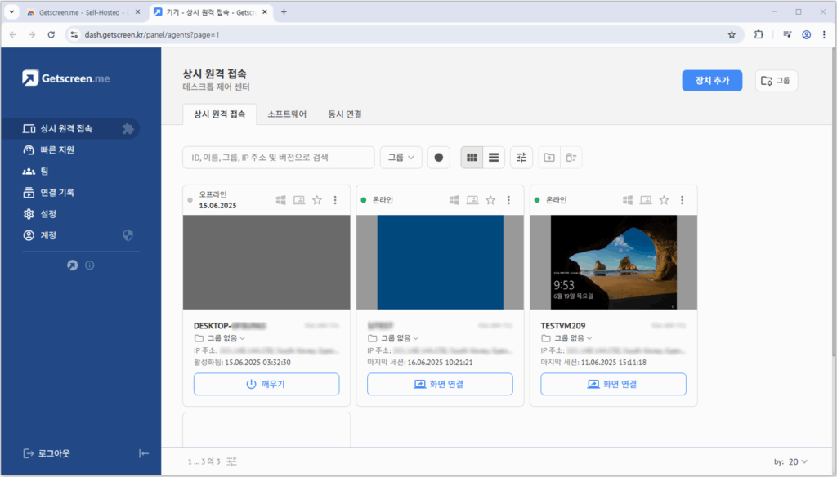This screenshot has width=837, height=477.
Task: Open the browser tab search dropdown
Action: pyautogui.click(x=11, y=11)
